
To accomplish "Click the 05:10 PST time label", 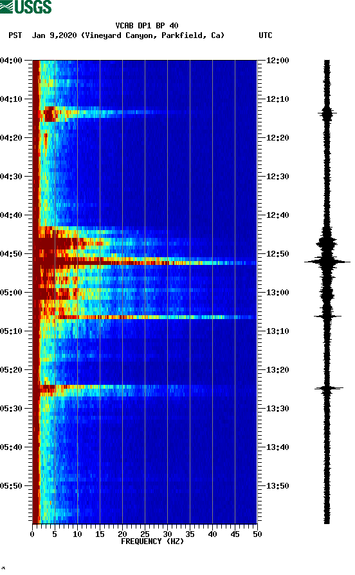I will pyautogui.click(x=12, y=331).
